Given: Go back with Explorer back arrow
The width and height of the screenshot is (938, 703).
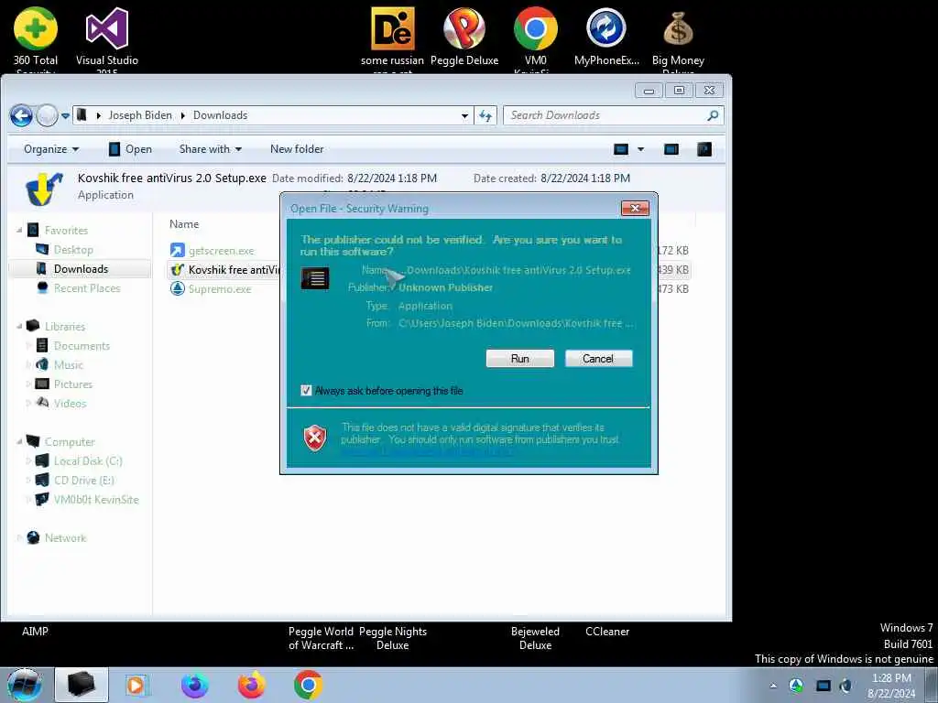Looking at the screenshot, I should tap(21, 115).
